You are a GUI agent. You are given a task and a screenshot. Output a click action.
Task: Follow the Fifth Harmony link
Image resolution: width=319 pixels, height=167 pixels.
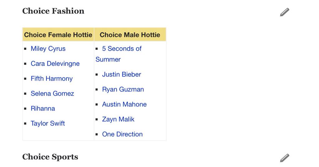[52, 79]
